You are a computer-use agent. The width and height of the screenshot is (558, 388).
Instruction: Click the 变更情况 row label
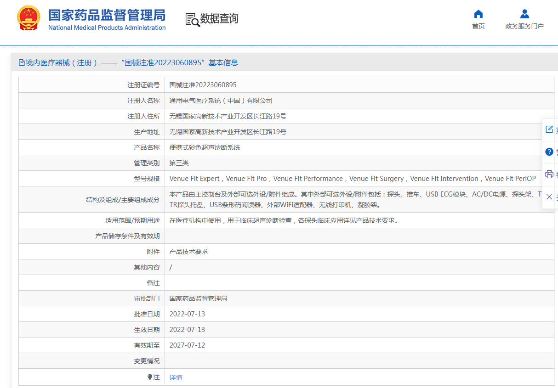(x=147, y=361)
